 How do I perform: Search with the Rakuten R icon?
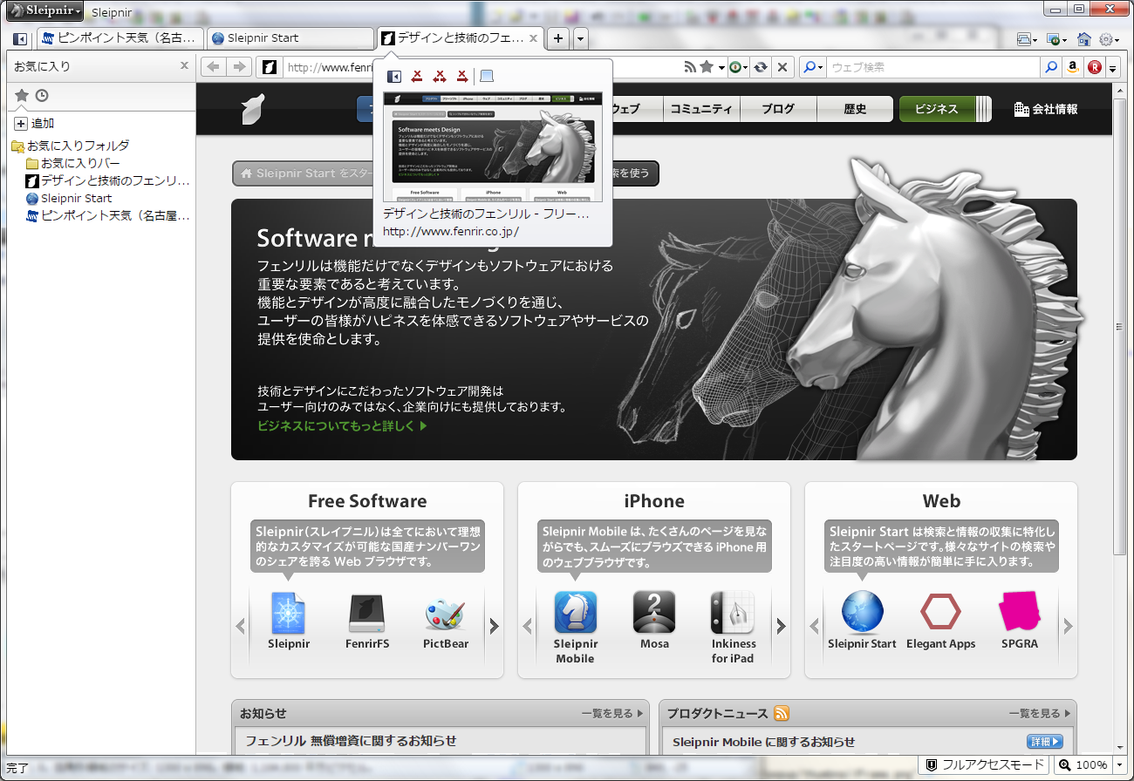click(1094, 67)
